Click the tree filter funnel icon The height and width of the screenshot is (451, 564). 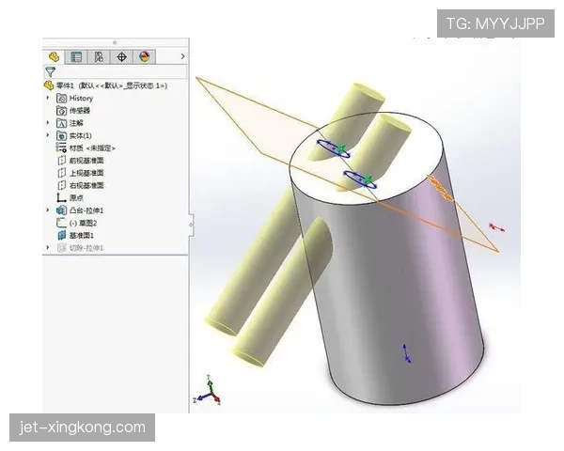coord(51,72)
